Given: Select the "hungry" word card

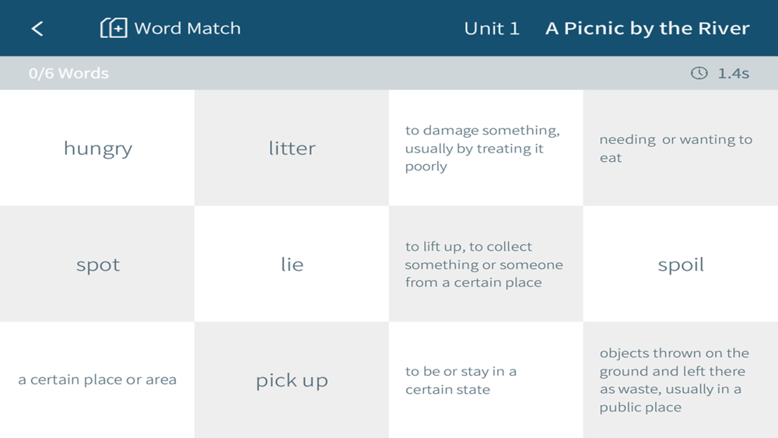Looking at the screenshot, I should 97,148.
